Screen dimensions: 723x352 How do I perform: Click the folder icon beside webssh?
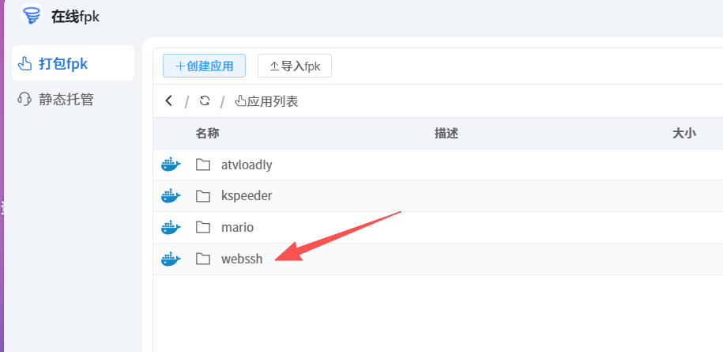pos(203,259)
